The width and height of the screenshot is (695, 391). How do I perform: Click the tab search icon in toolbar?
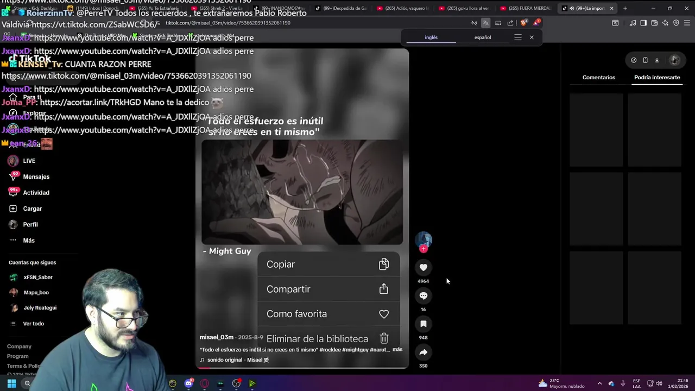coord(615,23)
